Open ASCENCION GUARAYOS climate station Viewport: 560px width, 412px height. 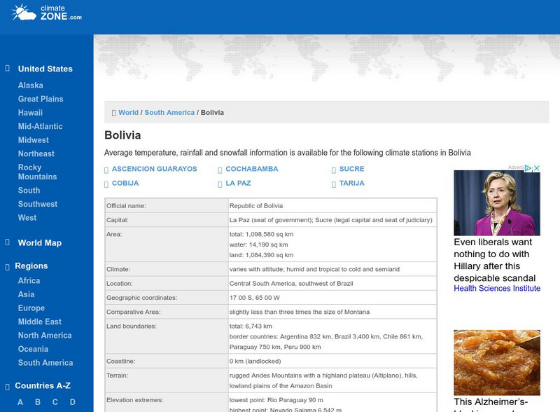[x=154, y=169]
